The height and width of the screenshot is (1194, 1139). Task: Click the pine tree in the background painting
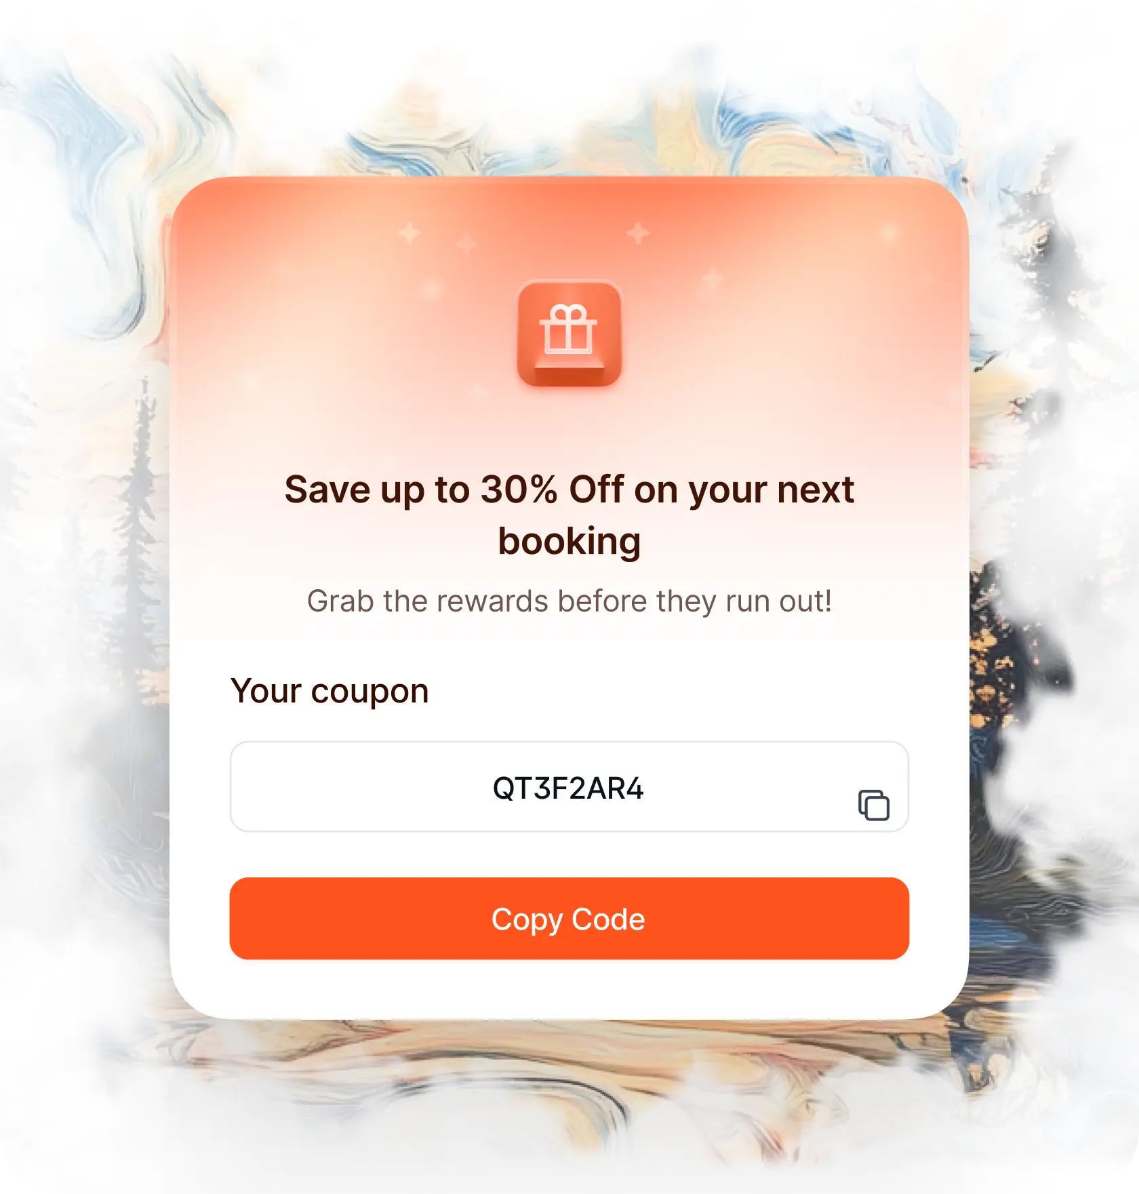[142, 542]
